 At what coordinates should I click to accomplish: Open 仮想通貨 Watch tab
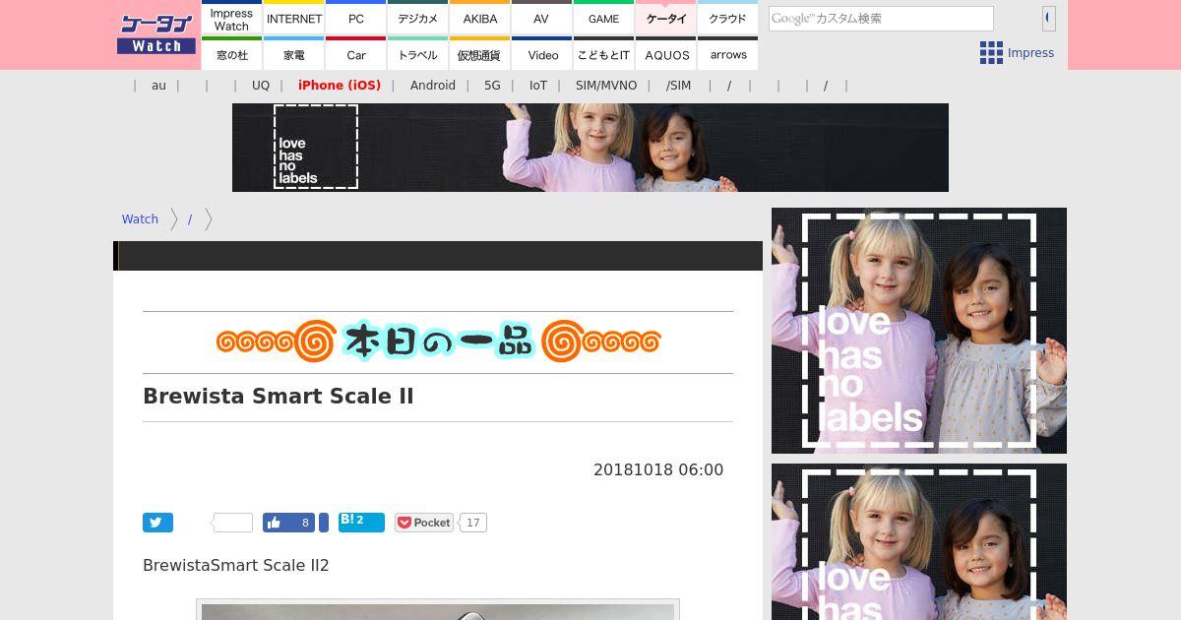click(x=480, y=54)
